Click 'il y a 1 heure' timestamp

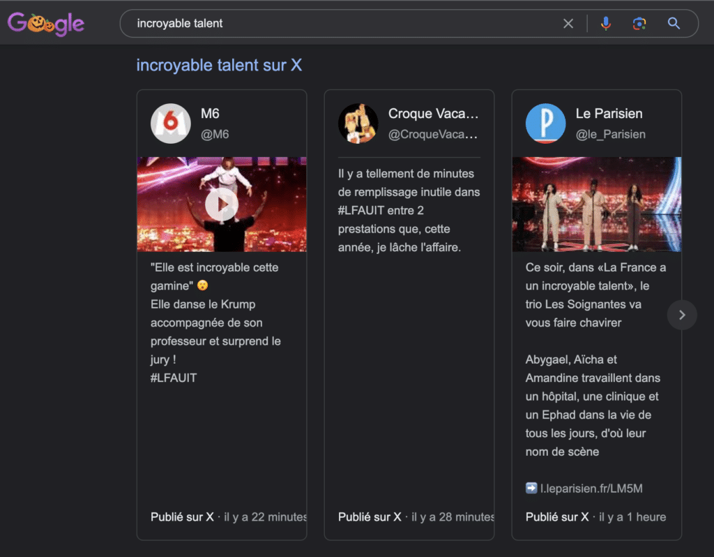[632, 517]
